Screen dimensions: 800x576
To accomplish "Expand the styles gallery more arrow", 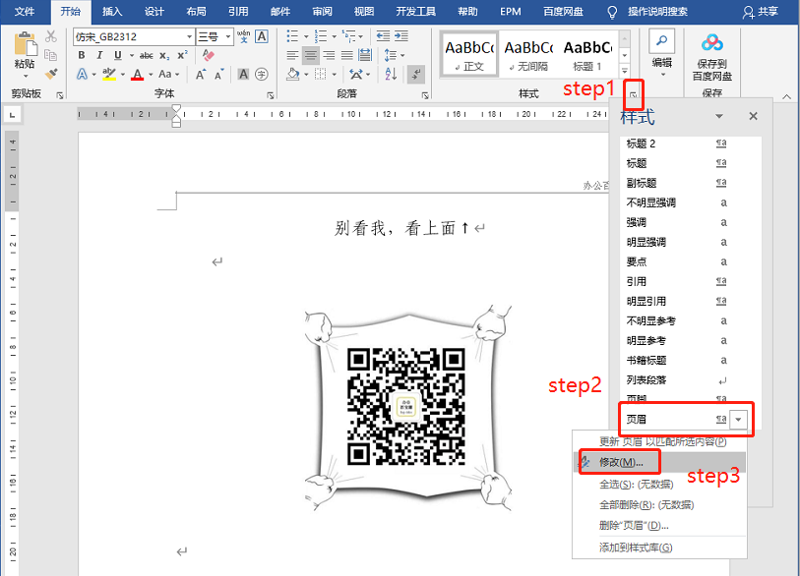I will click(625, 72).
